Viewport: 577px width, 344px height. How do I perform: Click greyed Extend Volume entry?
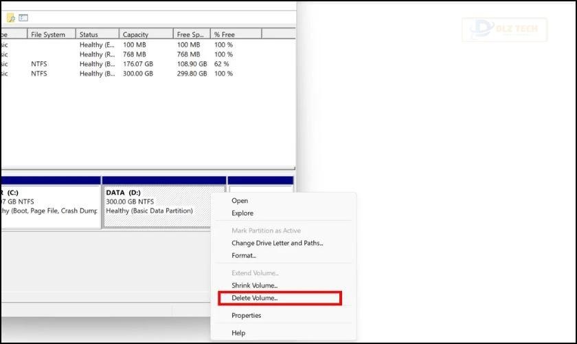255,273
